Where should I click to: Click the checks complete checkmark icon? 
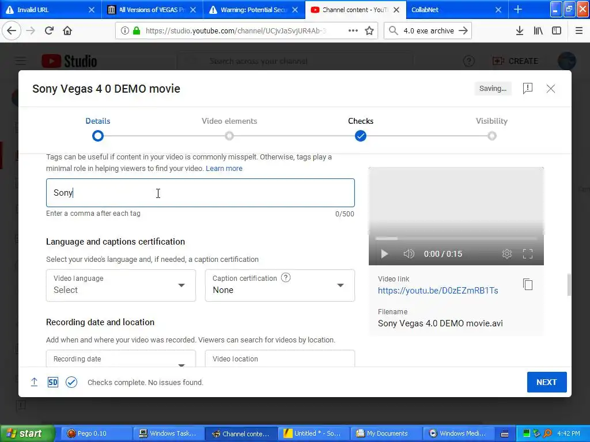pos(71,382)
